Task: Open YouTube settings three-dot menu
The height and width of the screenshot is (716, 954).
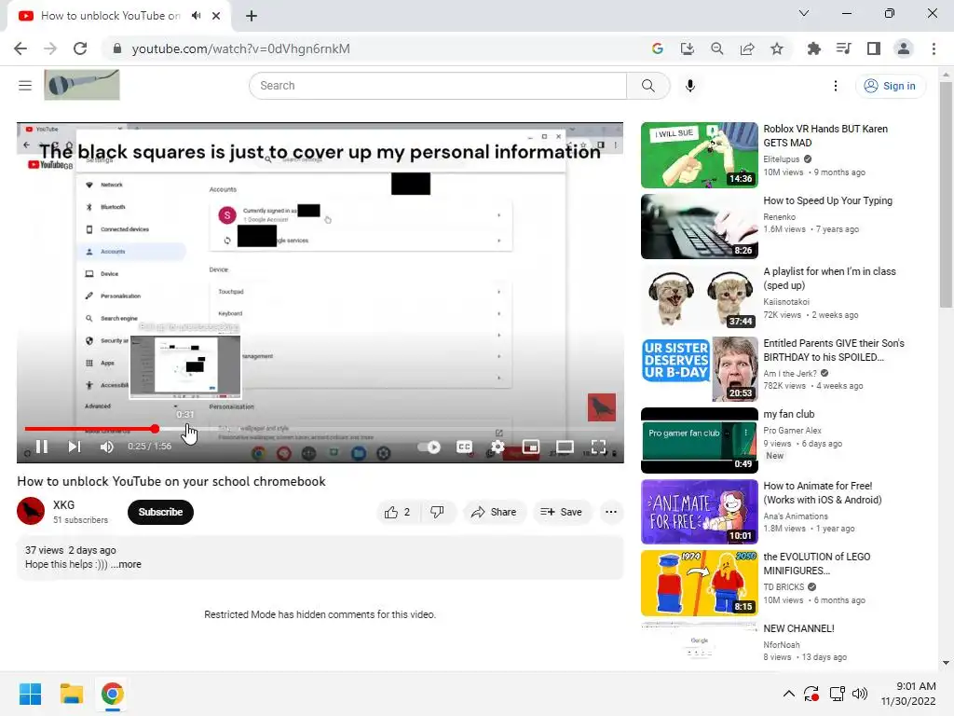Action: pos(836,86)
